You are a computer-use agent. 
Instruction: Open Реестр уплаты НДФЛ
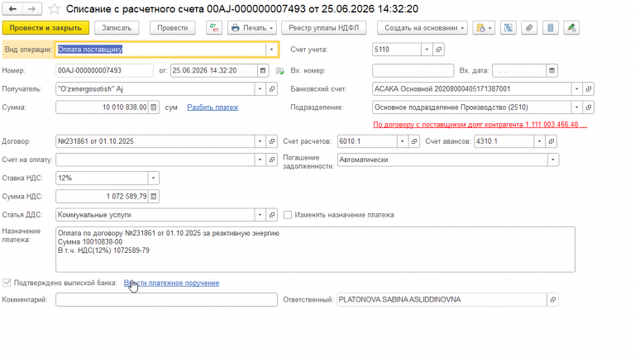(323, 28)
